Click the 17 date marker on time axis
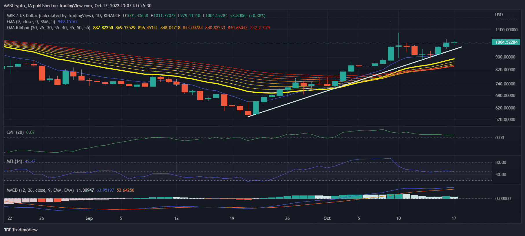The width and height of the screenshot is (525, 236). click(454, 218)
